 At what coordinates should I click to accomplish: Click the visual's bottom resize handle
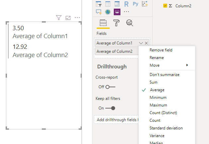click(x=44, y=129)
